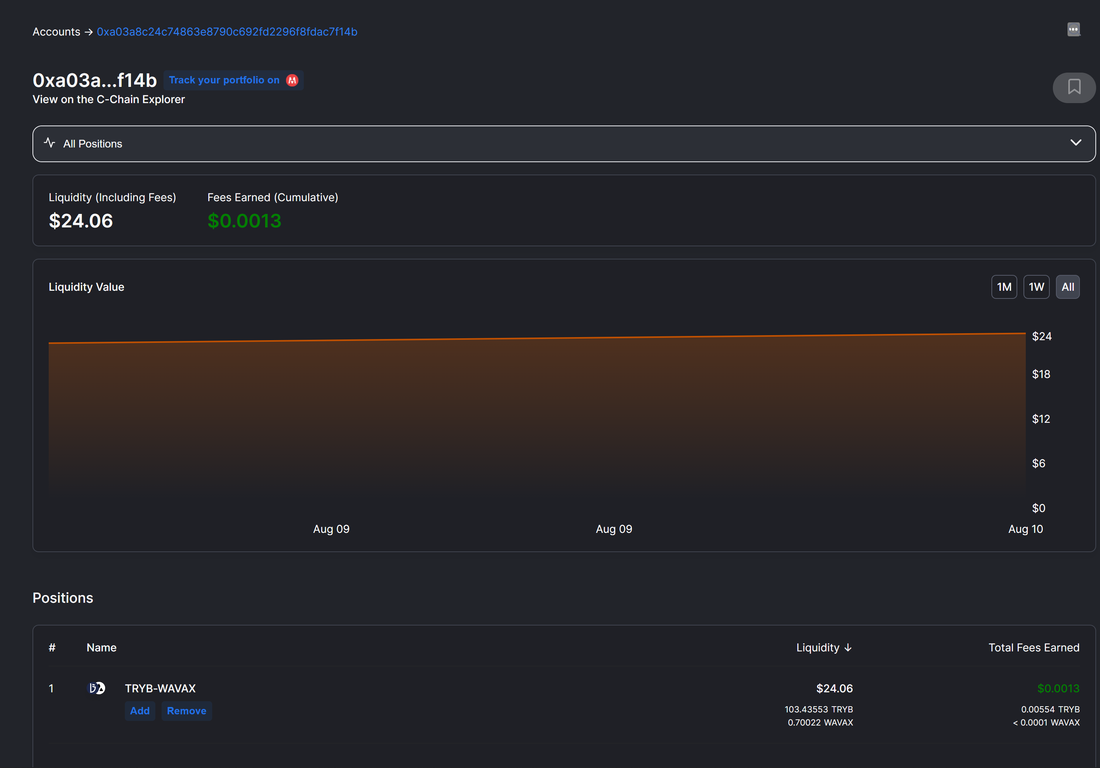Screen dimensions: 1100x768
Task: Click the 103.43553 TRYB amount
Action: (819, 710)
